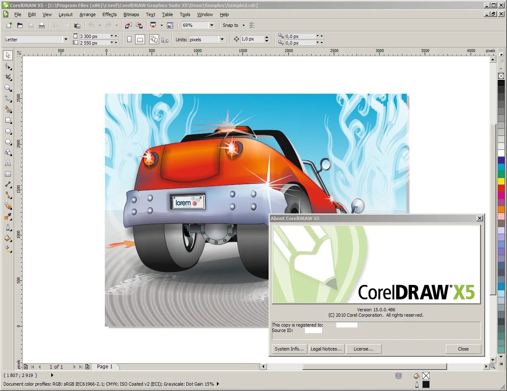This screenshot has width=507, height=391.
Task: Click the Legal Notices... button
Action: [x=326, y=349]
